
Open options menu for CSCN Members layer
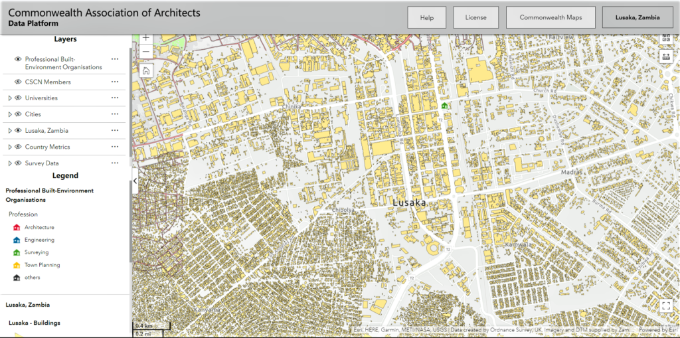pyautogui.click(x=115, y=82)
